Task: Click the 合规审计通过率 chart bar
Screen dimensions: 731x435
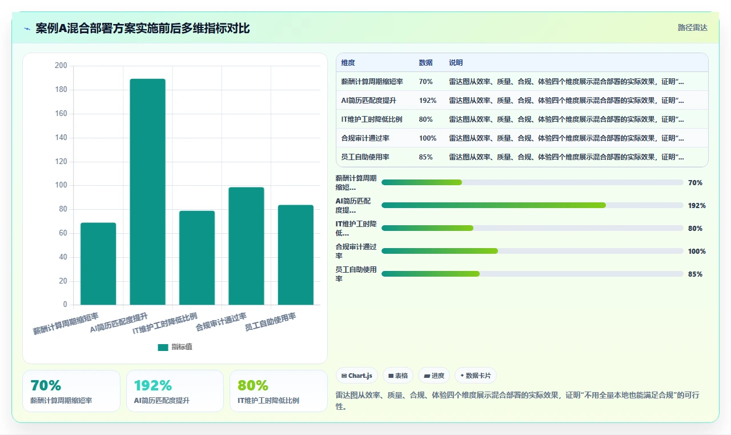Action: [x=246, y=246]
